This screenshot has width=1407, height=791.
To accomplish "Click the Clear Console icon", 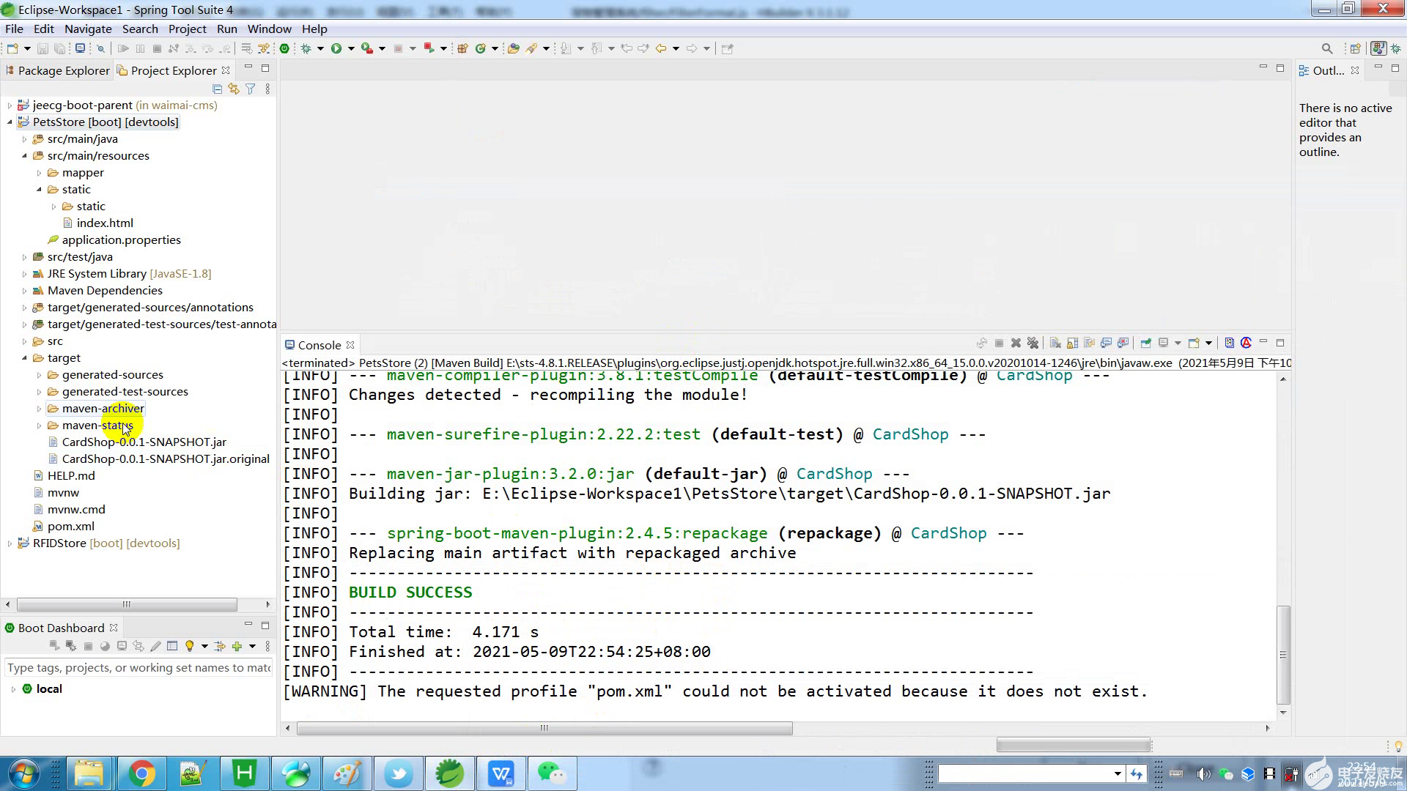I will 1055,343.
